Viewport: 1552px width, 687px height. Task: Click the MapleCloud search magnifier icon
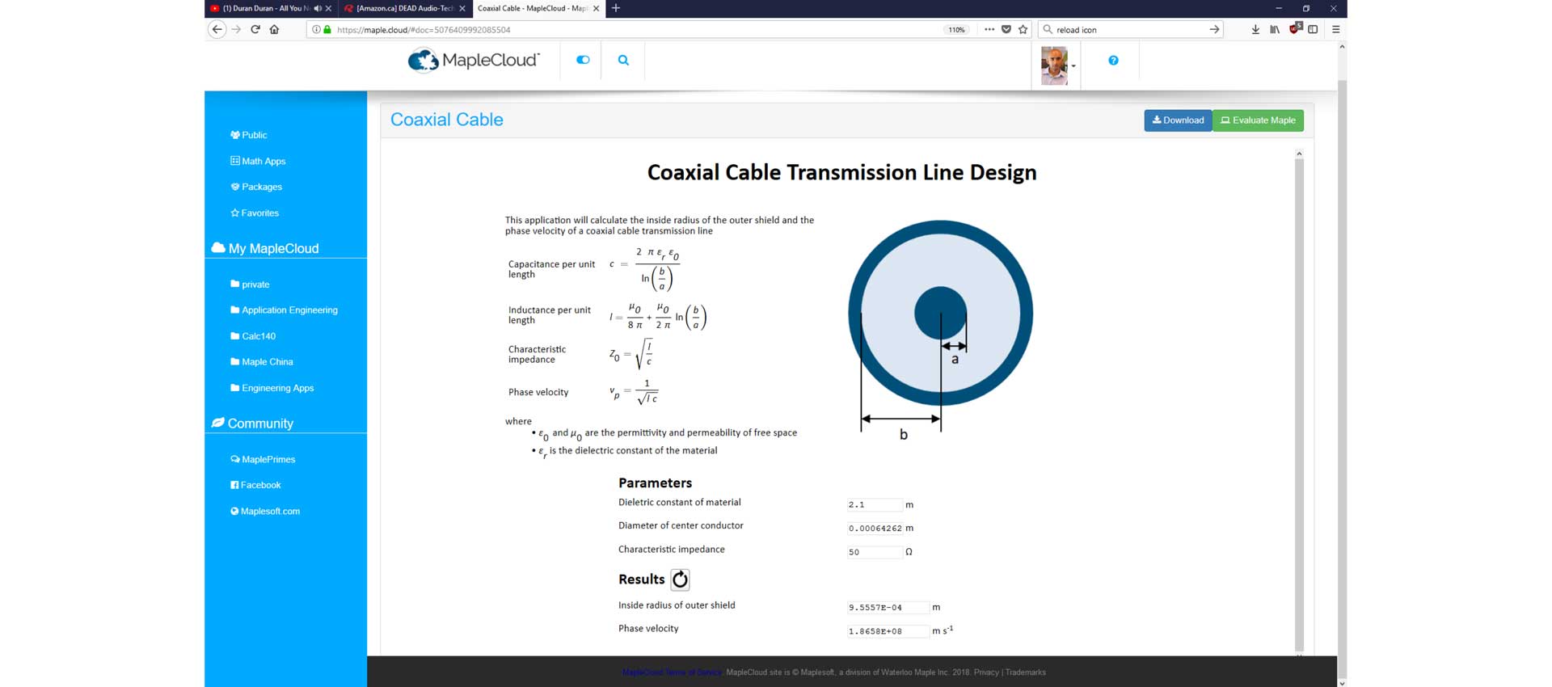coord(623,60)
